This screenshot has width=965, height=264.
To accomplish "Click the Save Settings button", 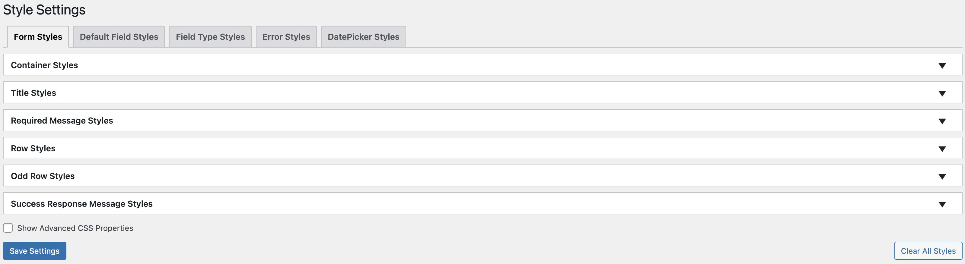I will click(x=34, y=250).
